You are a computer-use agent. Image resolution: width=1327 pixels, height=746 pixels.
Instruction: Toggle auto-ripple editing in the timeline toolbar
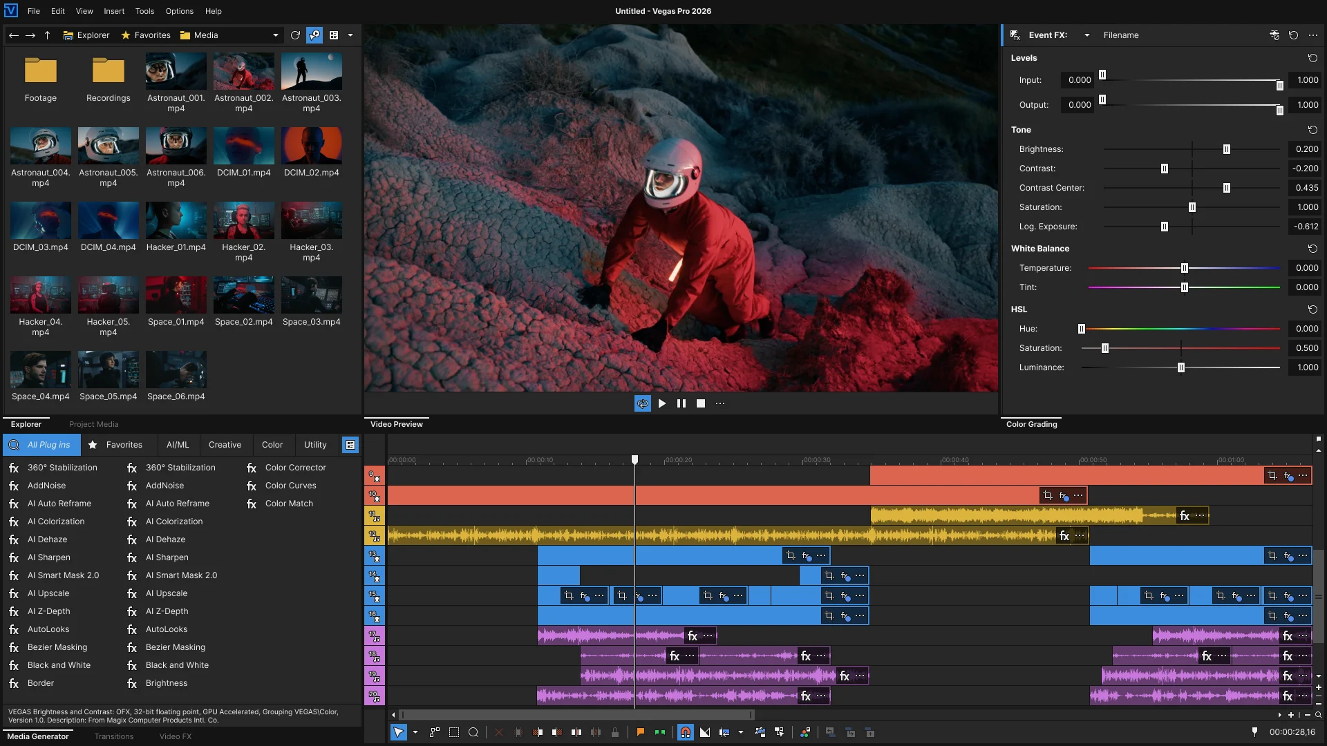point(725,732)
